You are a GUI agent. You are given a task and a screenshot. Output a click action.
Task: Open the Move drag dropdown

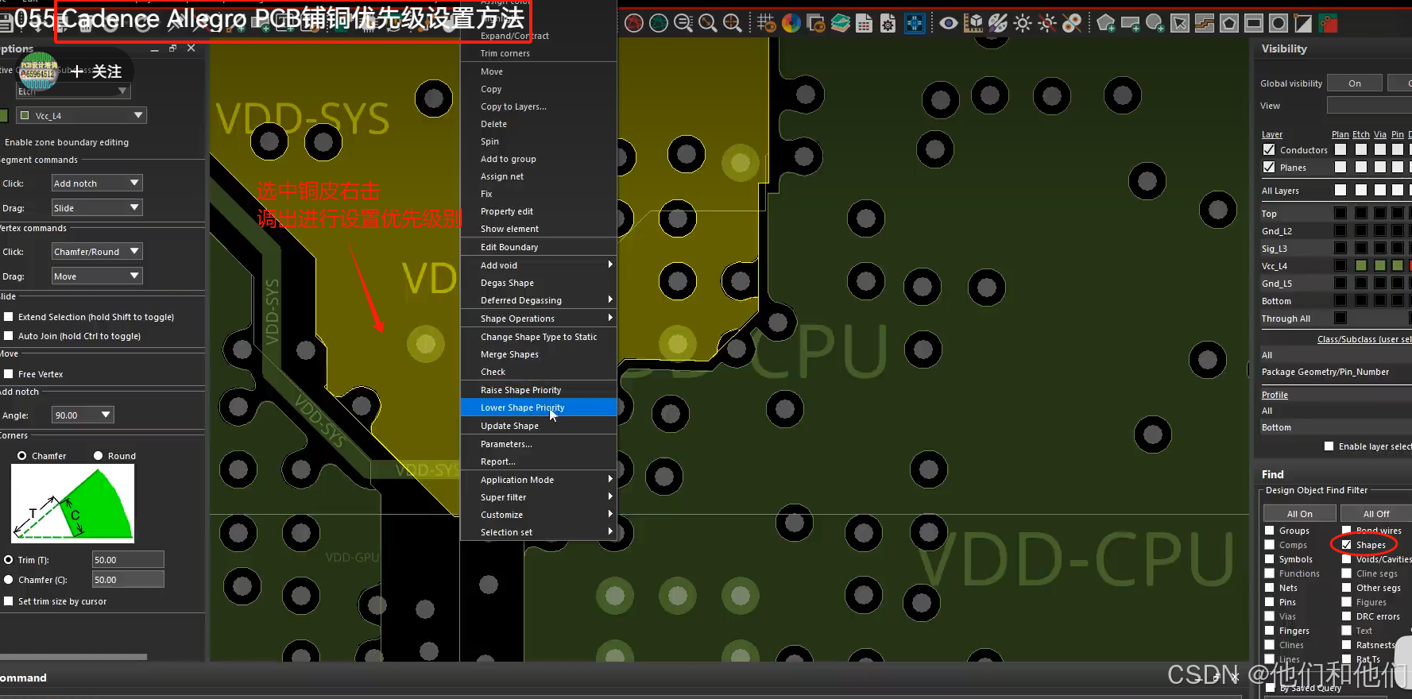point(97,276)
